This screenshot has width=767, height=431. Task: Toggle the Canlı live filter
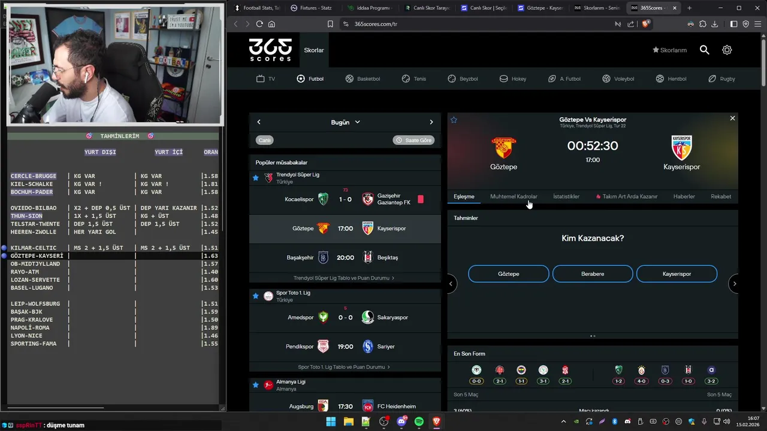click(264, 140)
